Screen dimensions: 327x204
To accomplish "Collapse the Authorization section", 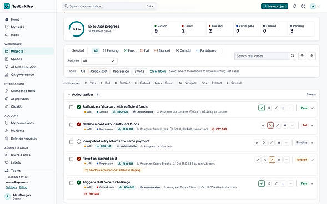I will click(69, 94).
